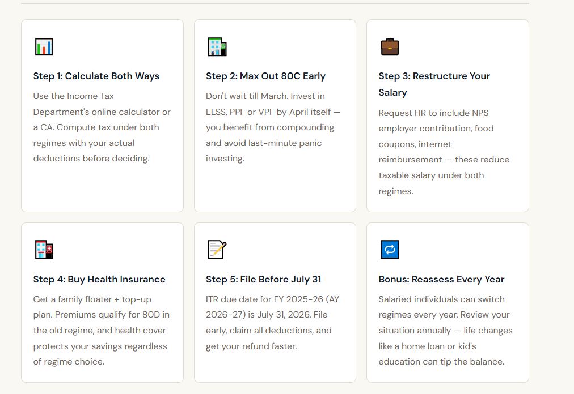Click the paragraph about investing in ELSS, PPF
The height and width of the screenshot is (394, 574).
coord(273,127)
